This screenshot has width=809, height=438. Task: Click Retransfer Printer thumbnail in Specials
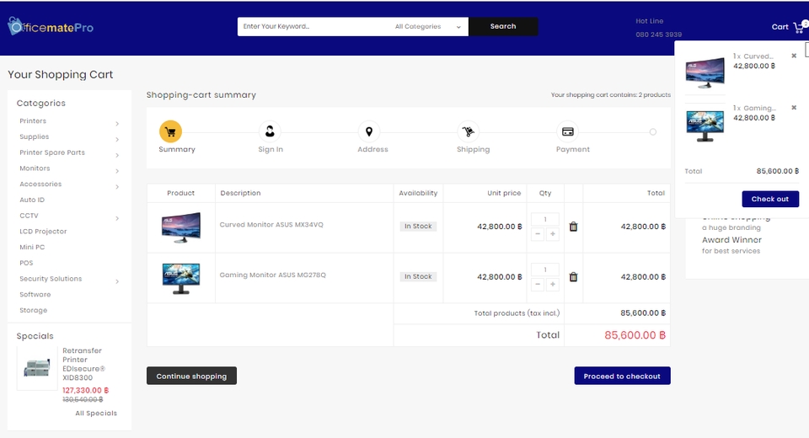[36, 368]
